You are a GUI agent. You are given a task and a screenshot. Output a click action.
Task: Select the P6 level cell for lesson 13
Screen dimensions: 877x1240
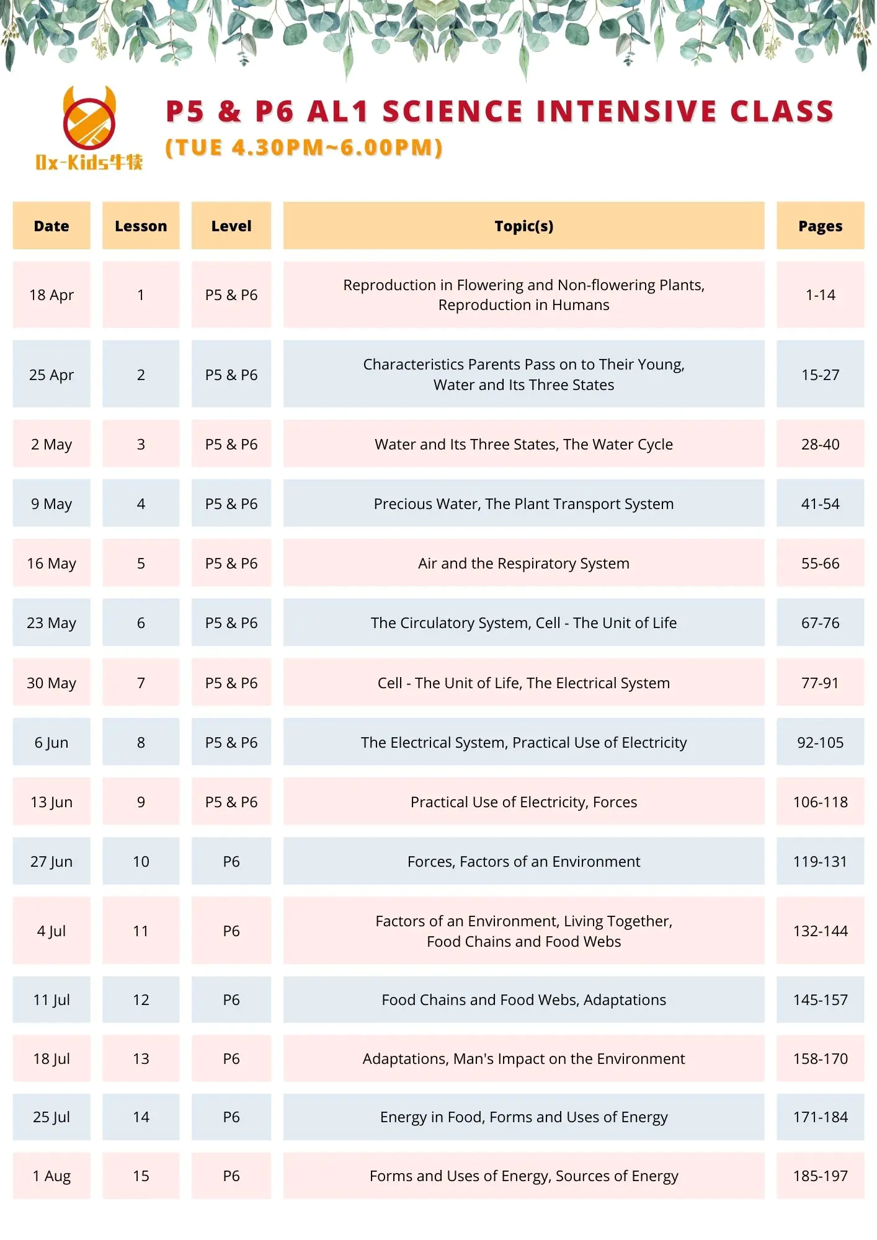point(231,1058)
